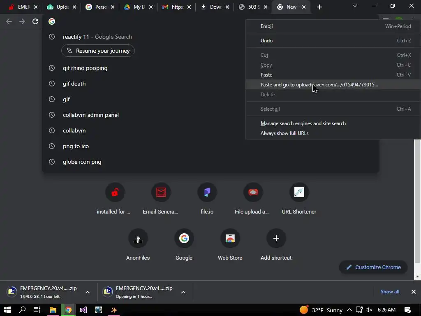Viewport: 421px width, 316px height.
Task: Open the 'installed for ...' shortcut icon
Action: (115, 192)
